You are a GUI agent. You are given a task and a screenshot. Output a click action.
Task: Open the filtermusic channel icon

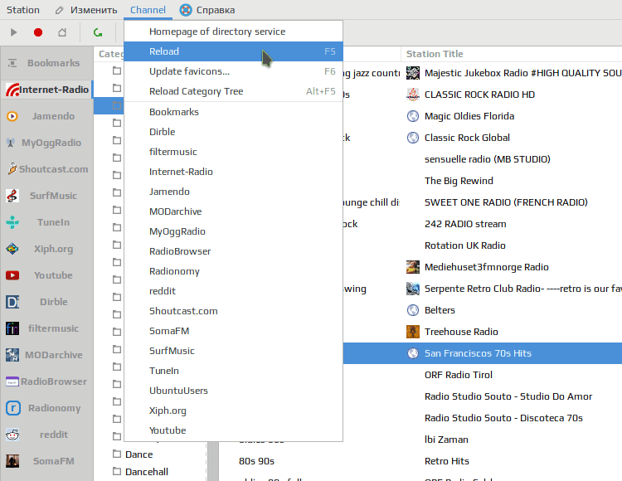click(x=12, y=328)
